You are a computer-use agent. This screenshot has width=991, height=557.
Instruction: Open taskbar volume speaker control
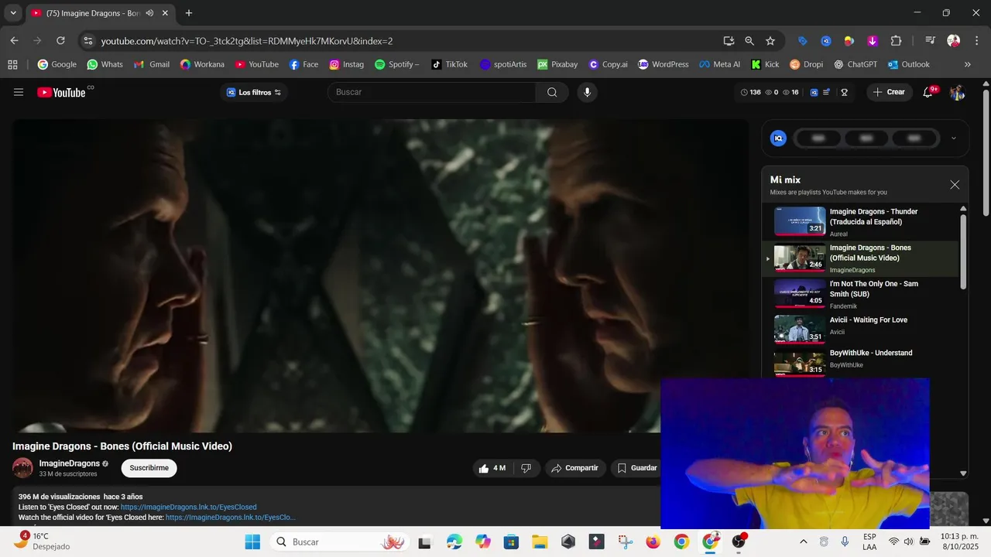(908, 542)
